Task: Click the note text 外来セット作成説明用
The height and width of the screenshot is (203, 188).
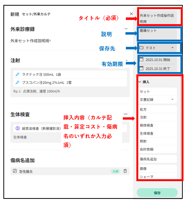Action: pyautogui.click(x=31, y=41)
